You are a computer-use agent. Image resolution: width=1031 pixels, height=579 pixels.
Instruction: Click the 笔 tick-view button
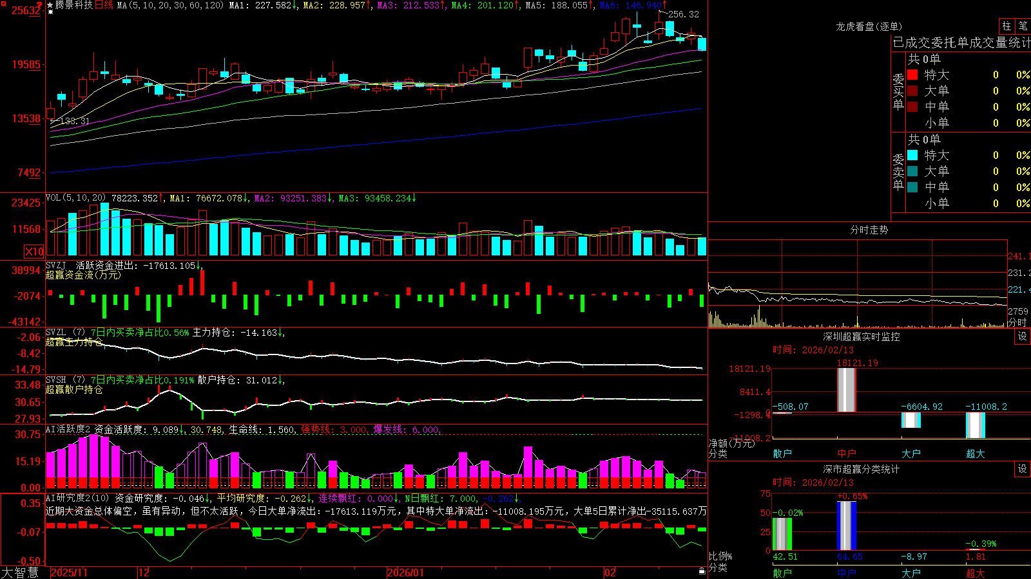click(x=1023, y=26)
